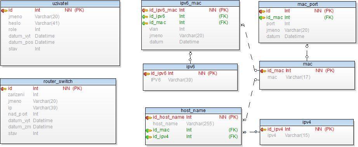Select the ipv6_mac table title bar
This screenshot has height=147, width=358.
click(190, 3)
